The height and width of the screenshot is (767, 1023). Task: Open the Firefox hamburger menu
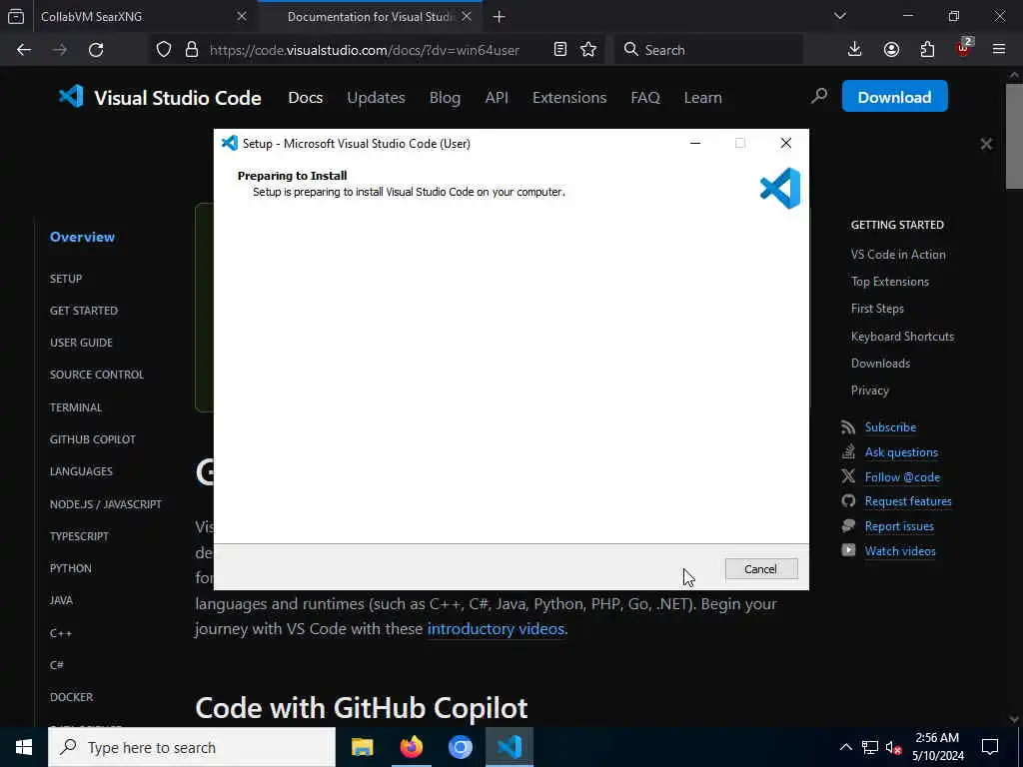coord(999,50)
